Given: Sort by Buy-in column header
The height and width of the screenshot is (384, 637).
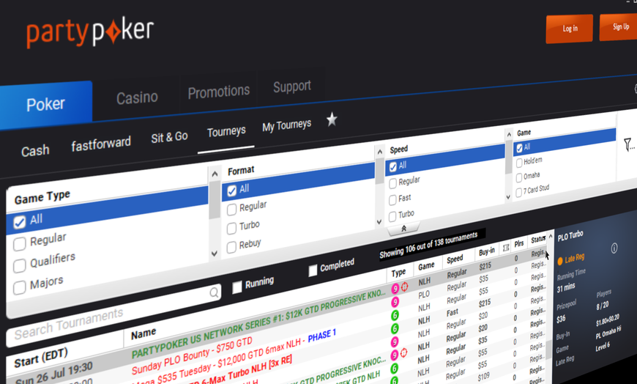Looking at the screenshot, I should [487, 252].
